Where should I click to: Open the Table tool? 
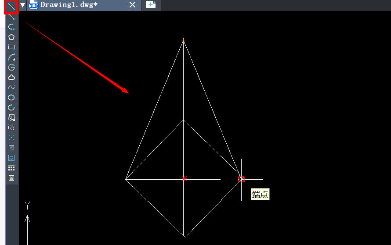[x=11, y=168]
